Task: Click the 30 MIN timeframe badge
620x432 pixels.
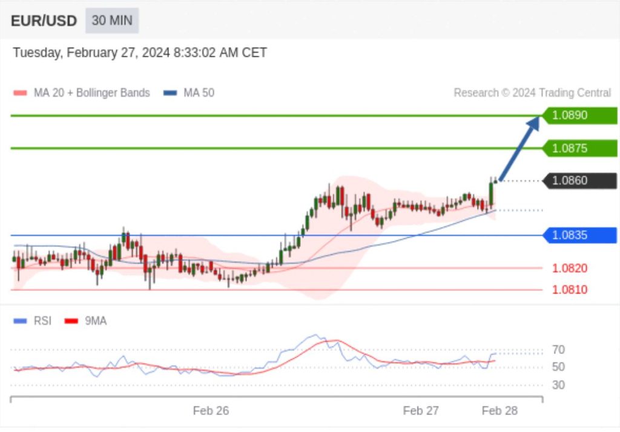Action: (112, 21)
